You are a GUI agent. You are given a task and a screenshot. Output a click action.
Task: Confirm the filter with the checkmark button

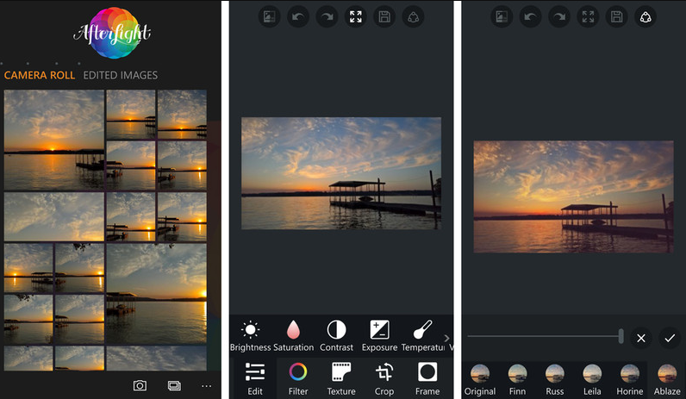point(669,338)
